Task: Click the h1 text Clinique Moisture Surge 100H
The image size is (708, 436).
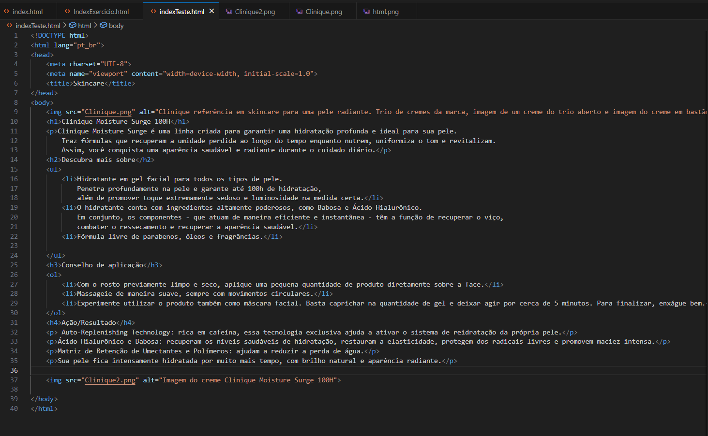Action: (116, 122)
